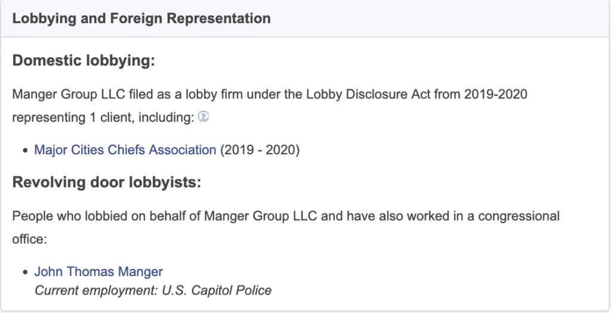611x313 pixels.
Task: Click the Lobbying and Foreign Representation header
Action: tap(141, 18)
